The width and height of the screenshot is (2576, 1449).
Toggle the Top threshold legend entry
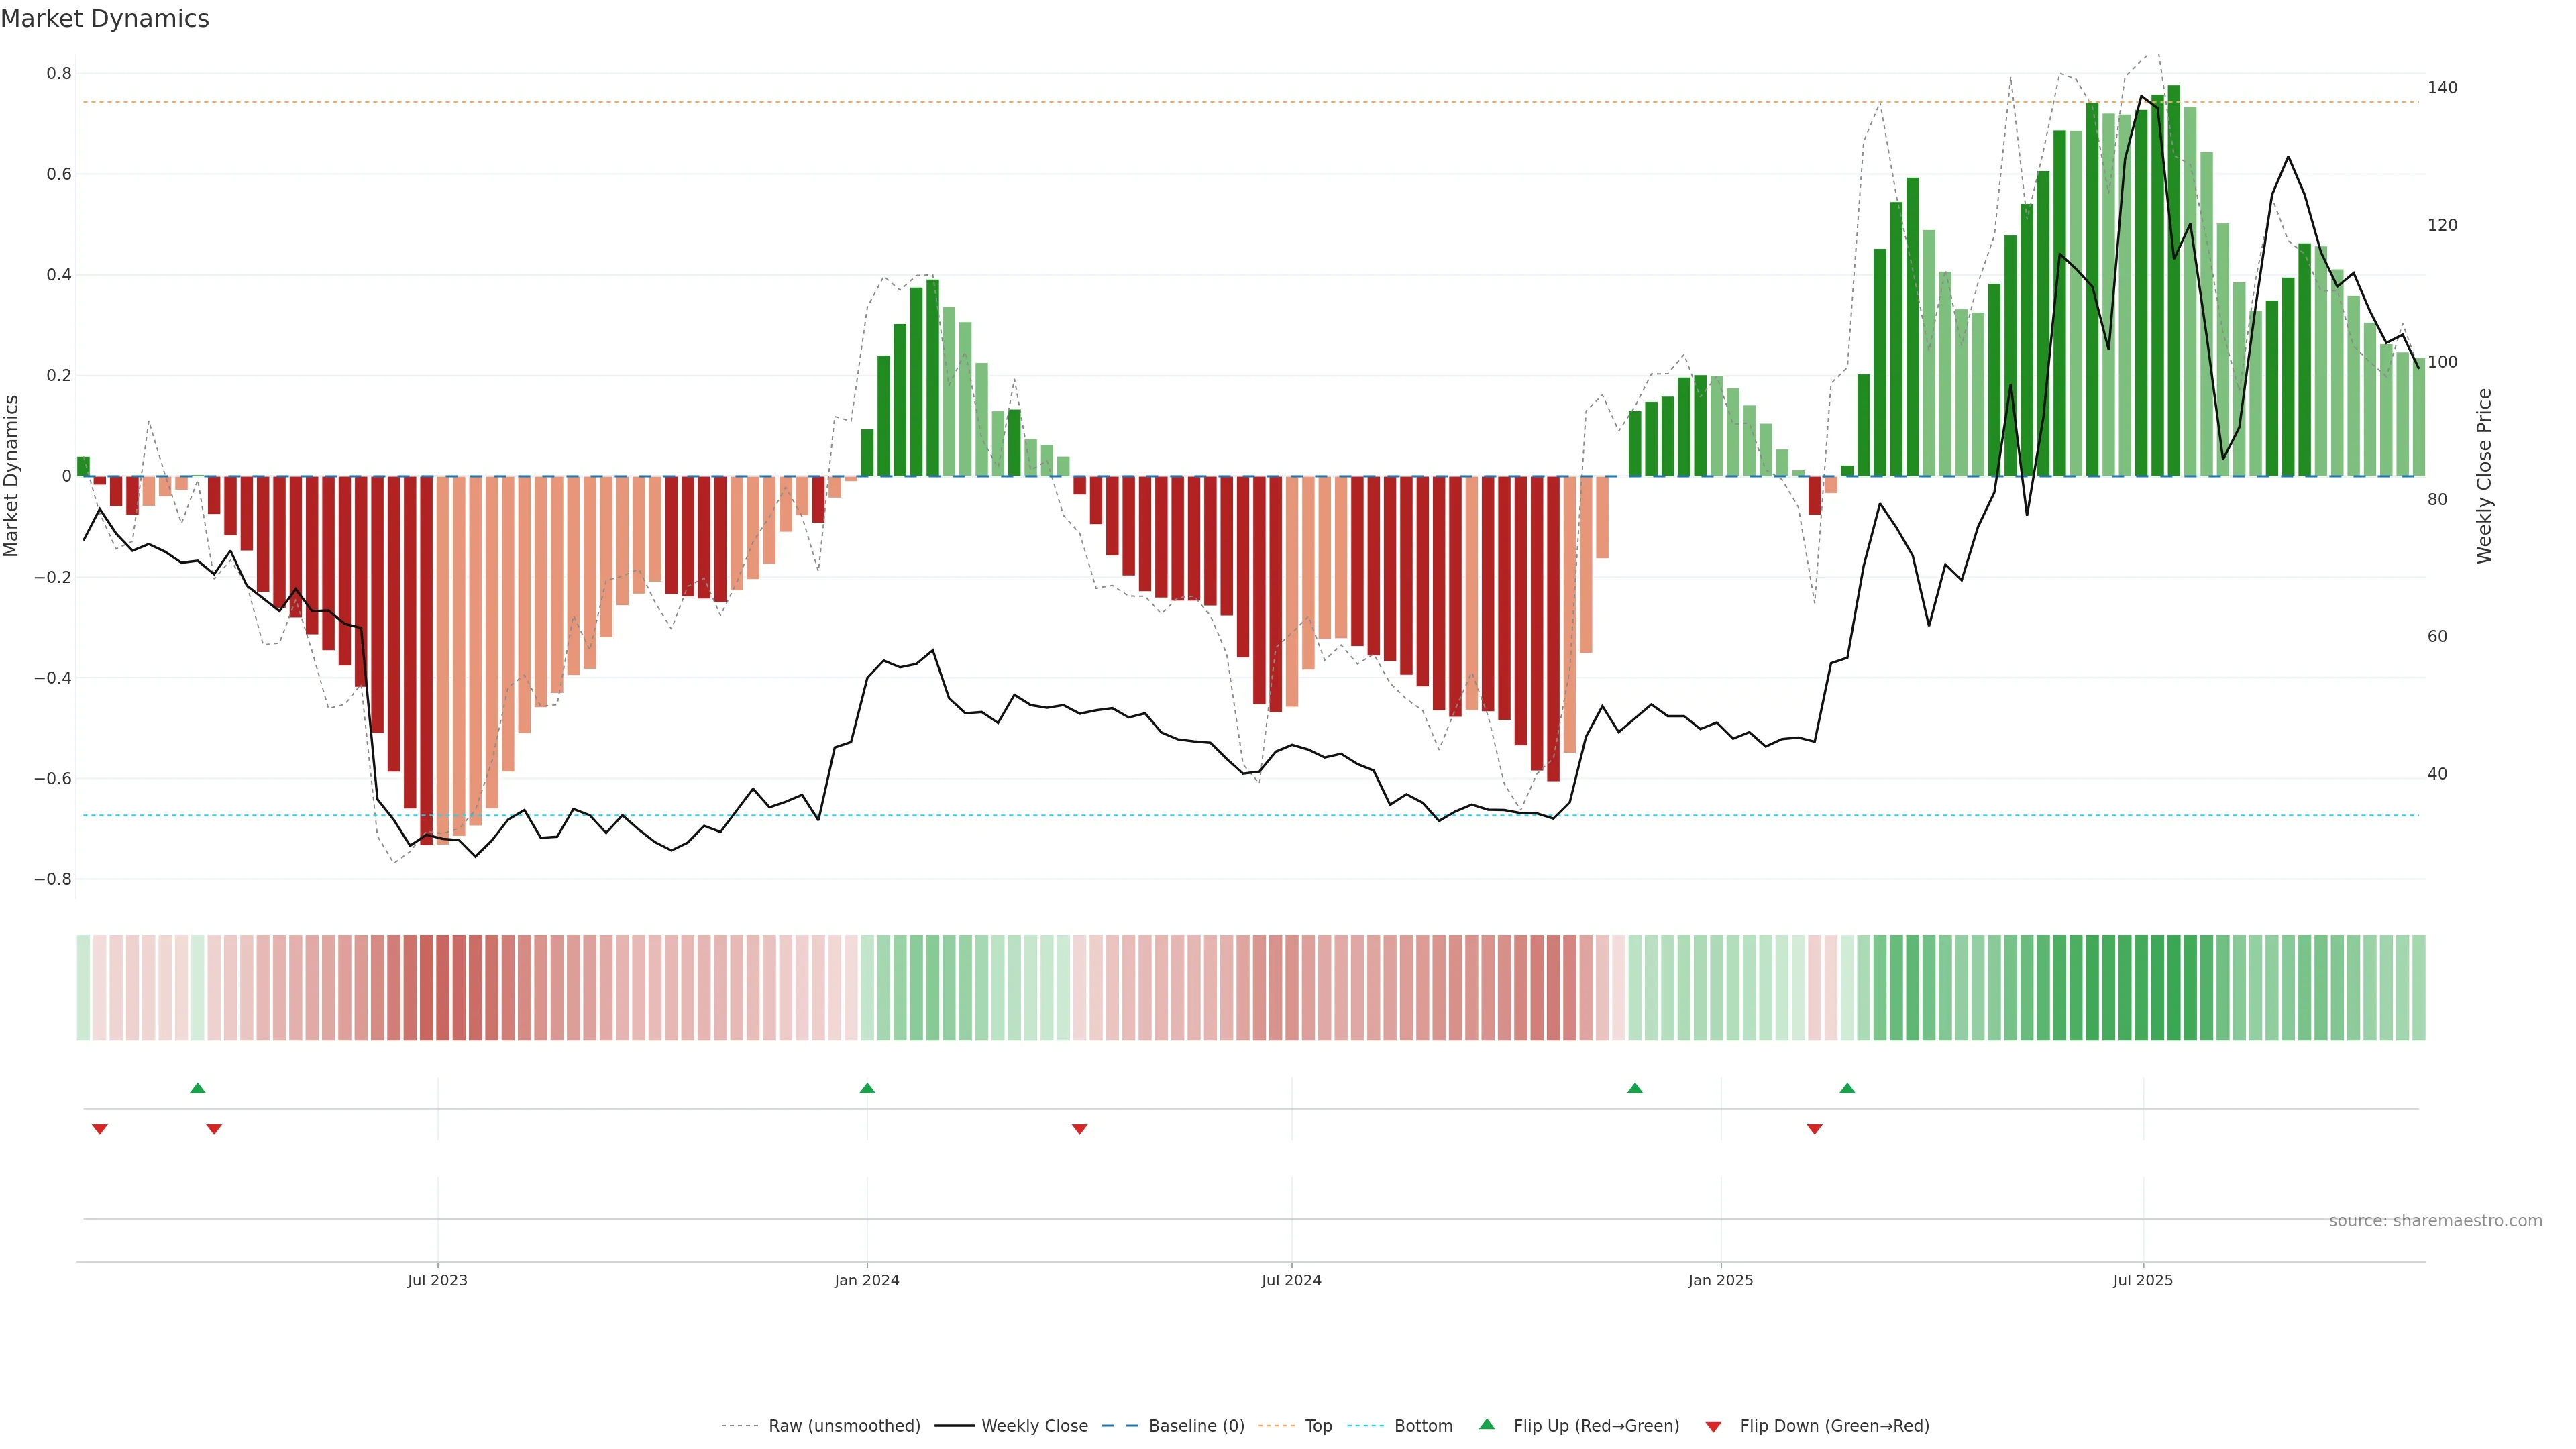[1318, 1426]
